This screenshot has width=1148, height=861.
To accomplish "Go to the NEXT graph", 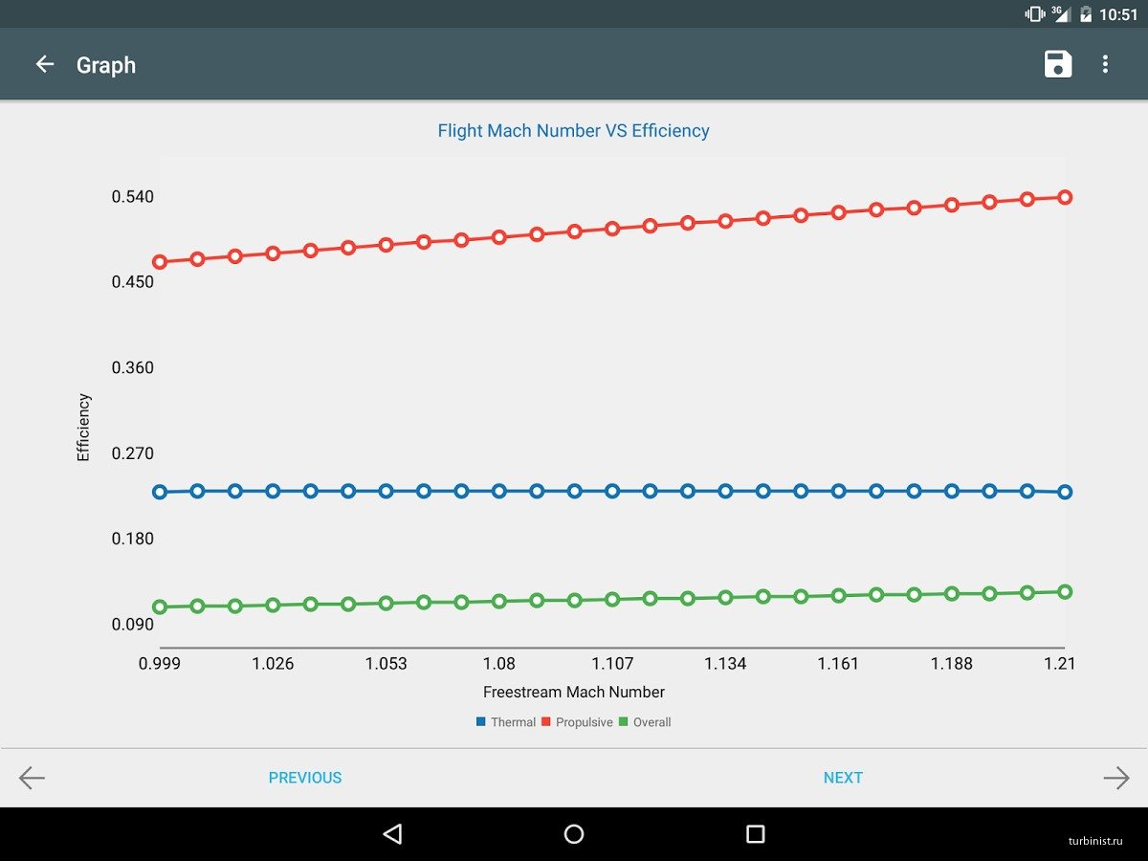I will pos(842,778).
